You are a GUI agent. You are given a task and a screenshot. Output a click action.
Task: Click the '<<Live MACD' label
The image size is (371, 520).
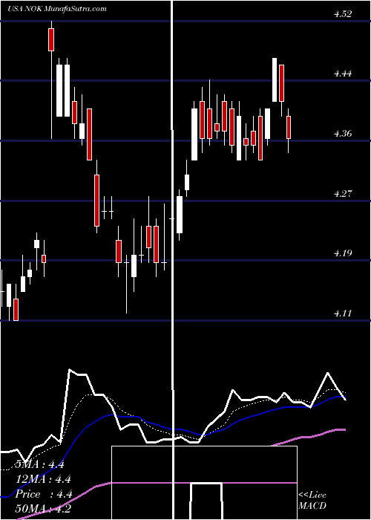click(312, 500)
